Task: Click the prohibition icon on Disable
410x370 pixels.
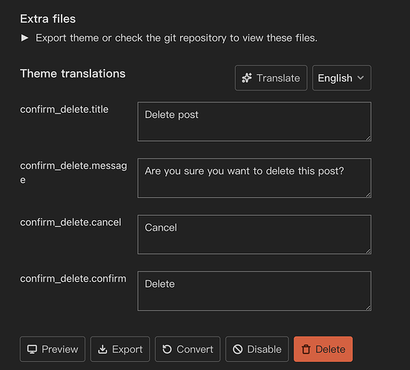Action: pos(238,349)
